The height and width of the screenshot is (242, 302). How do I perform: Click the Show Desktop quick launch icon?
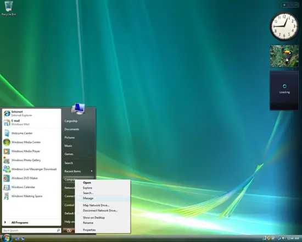[17, 239]
